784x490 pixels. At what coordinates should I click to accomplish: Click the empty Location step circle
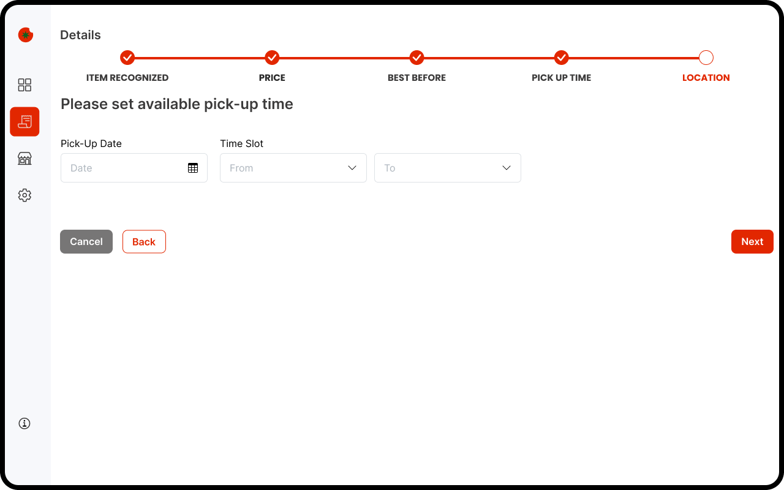(x=706, y=58)
